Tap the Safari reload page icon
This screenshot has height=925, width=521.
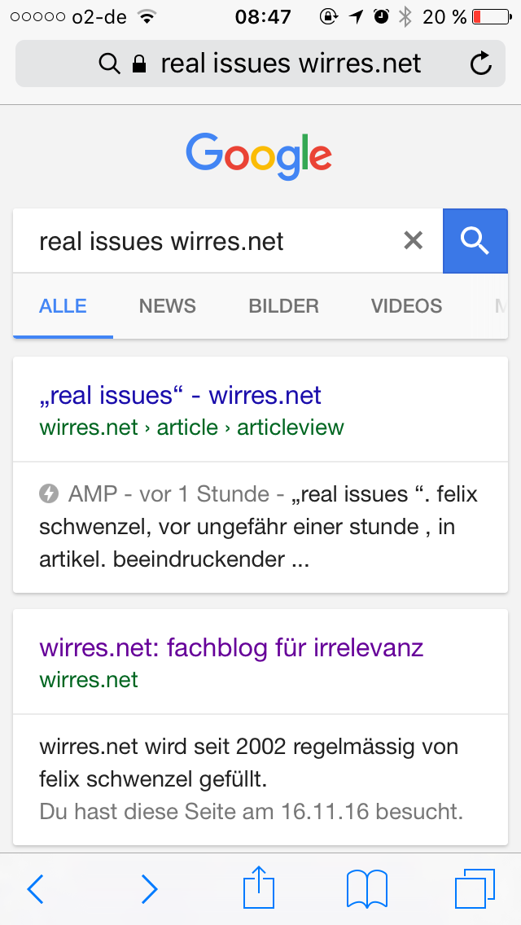click(x=481, y=64)
